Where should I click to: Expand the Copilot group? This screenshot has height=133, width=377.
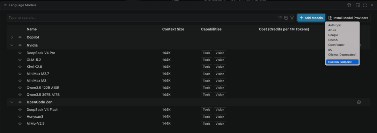point(12,37)
